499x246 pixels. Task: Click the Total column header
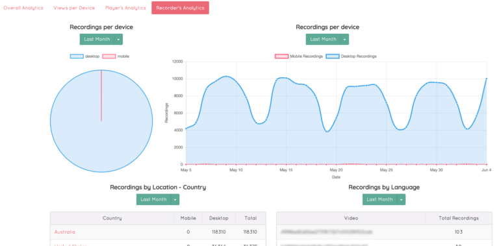click(251, 218)
